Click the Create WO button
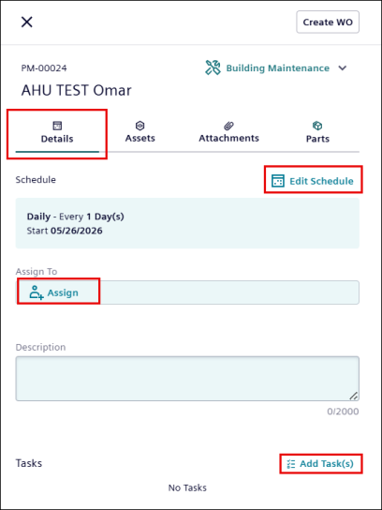Image resolution: width=382 pixels, height=510 pixels. (x=328, y=22)
